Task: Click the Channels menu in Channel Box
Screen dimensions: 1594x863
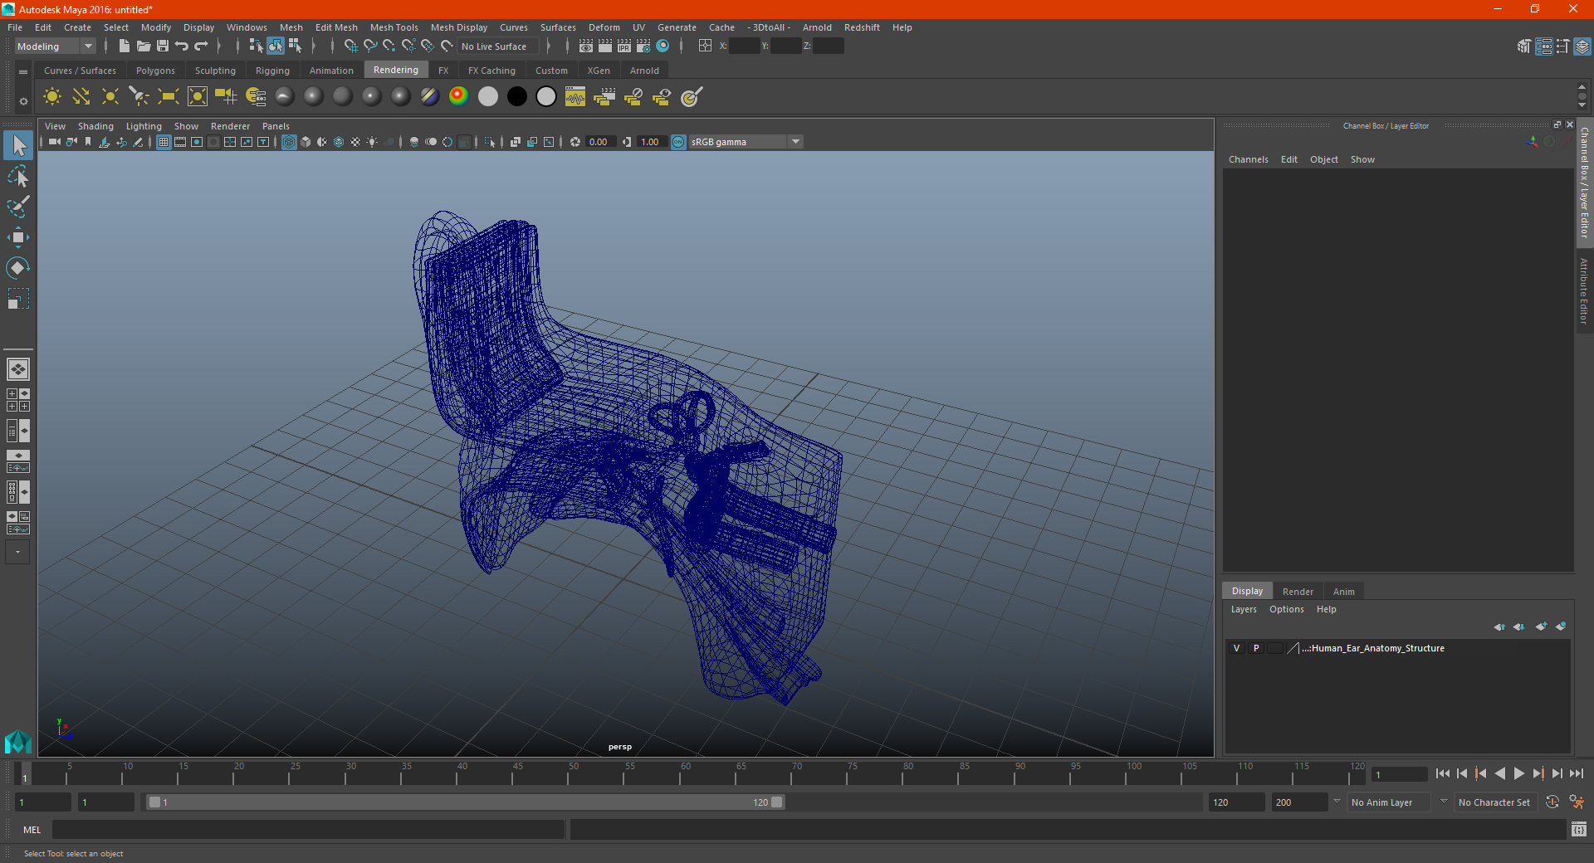Action: click(1248, 159)
